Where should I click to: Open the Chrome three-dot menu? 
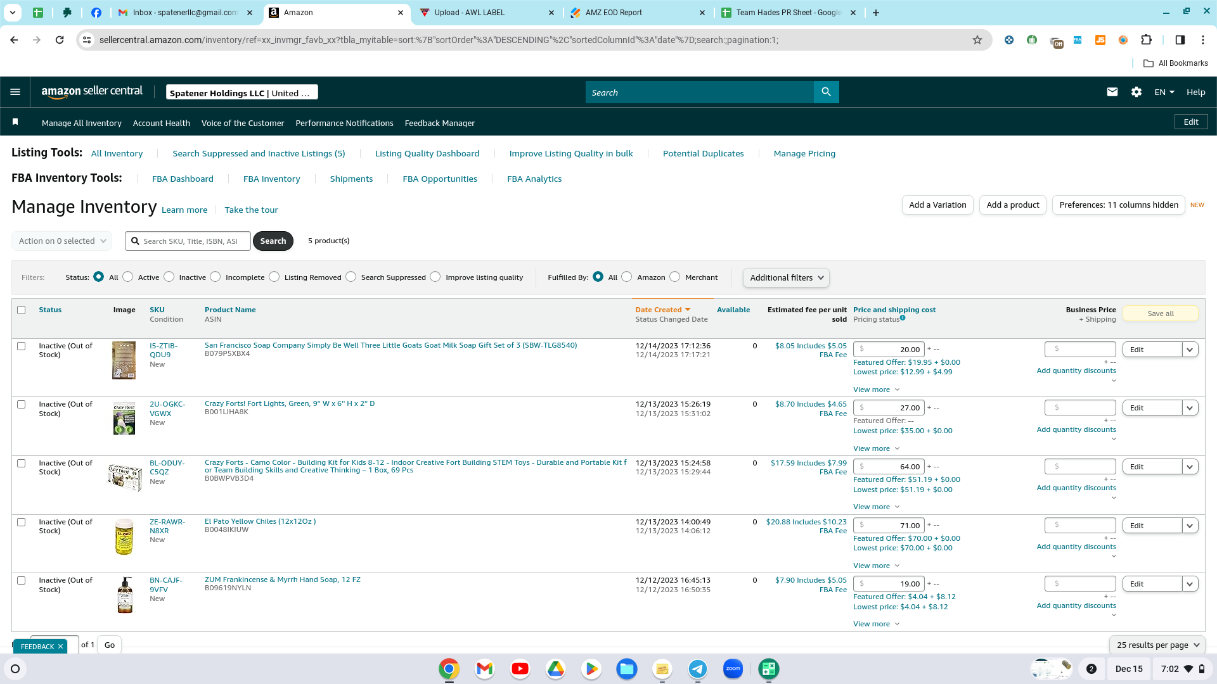click(1202, 40)
